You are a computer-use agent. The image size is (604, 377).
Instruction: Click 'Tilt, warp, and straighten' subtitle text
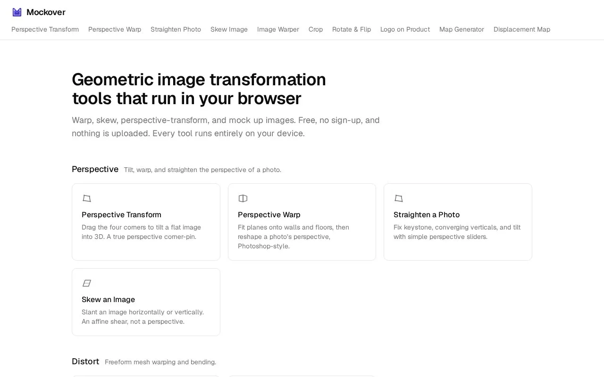[202, 170]
